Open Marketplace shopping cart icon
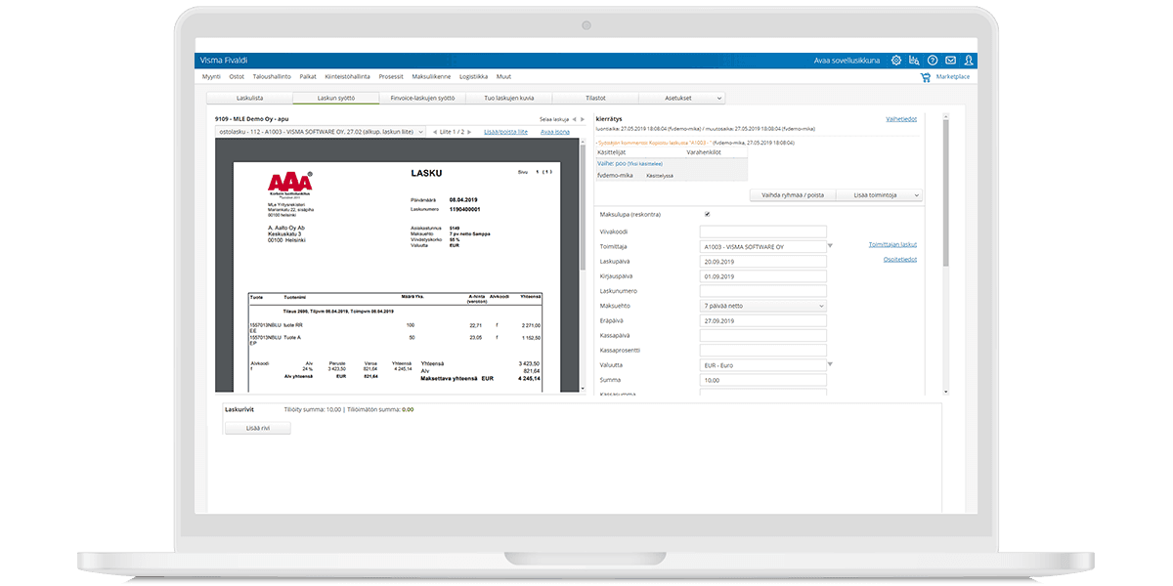Screen dimensions: 1173x586 (925, 77)
